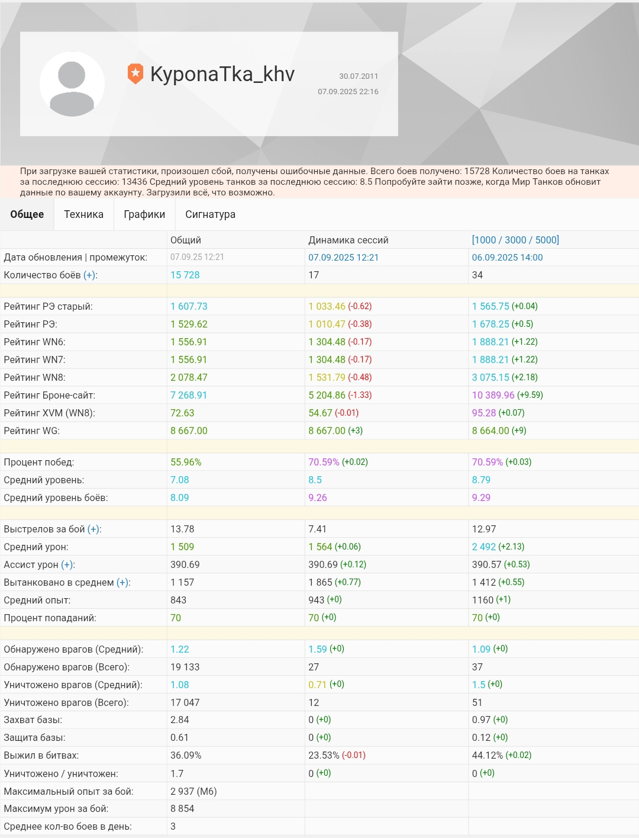Viewport: 639px width, 838px height.
Task: Open the Сигнатура tab
Action: pos(210,214)
